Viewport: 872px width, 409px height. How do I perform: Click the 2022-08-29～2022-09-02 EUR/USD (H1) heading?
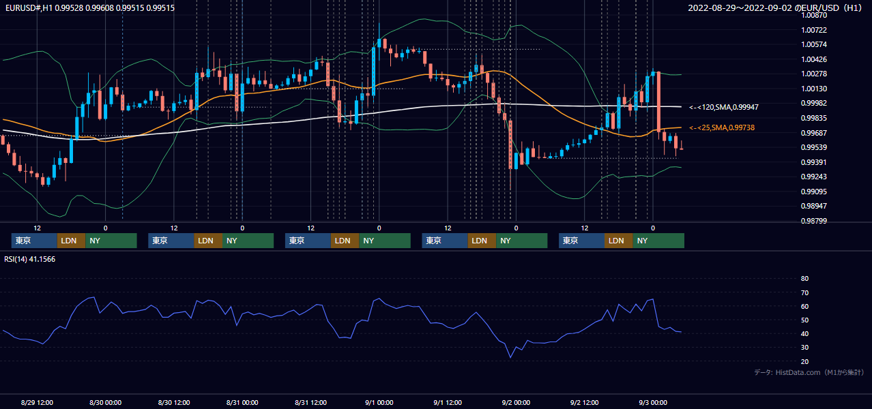[x=776, y=8]
